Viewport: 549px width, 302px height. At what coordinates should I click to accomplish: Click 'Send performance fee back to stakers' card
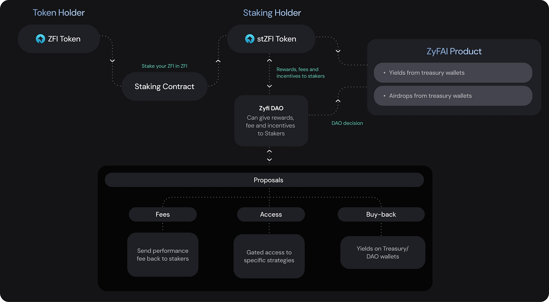163,254
